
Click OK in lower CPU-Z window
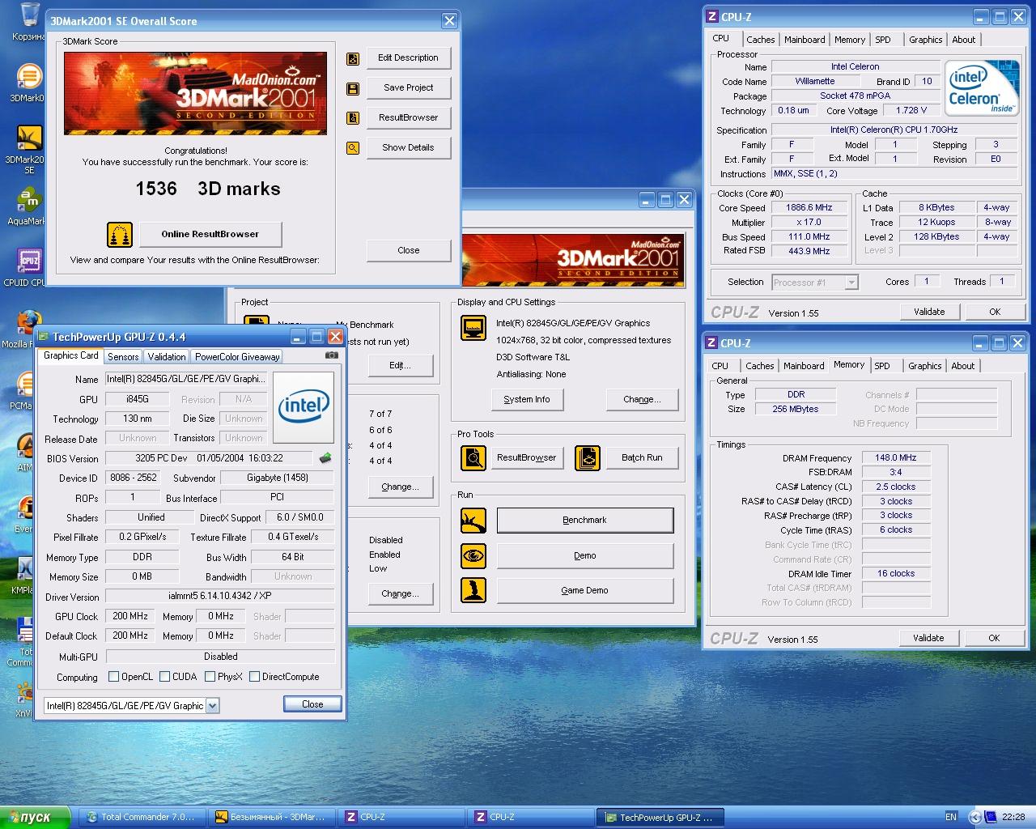pos(994,638)
